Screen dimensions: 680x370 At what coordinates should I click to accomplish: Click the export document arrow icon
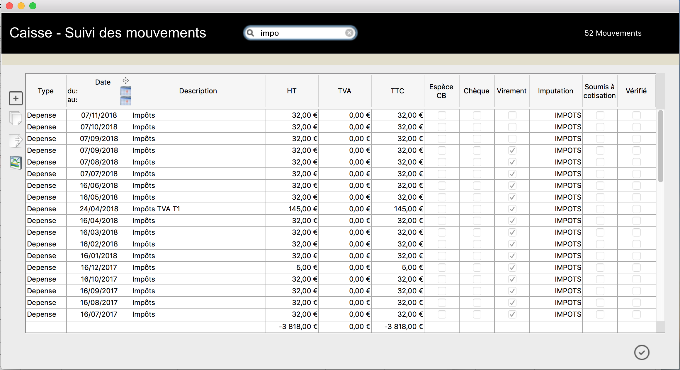click(x=16, y=141)
